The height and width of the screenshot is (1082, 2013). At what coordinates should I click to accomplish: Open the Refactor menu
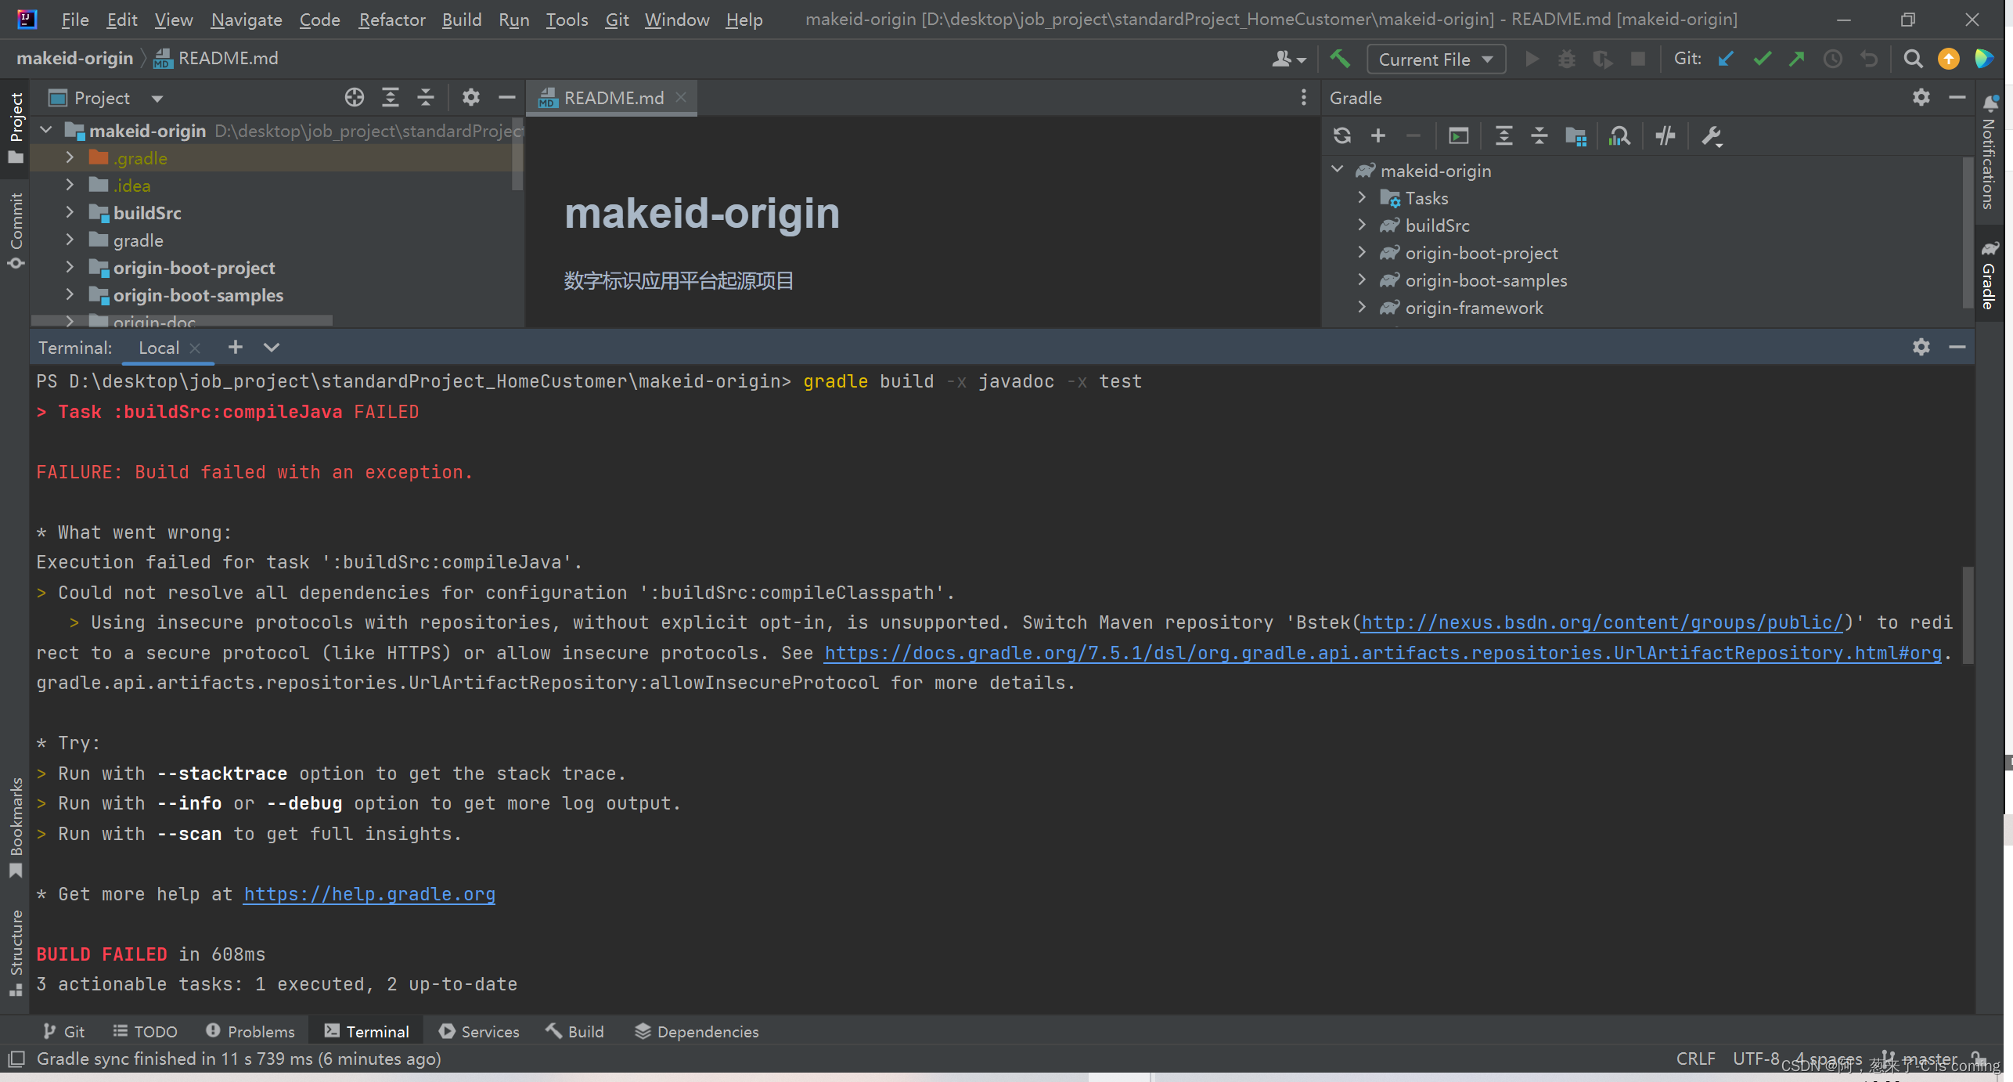(391, 19)
